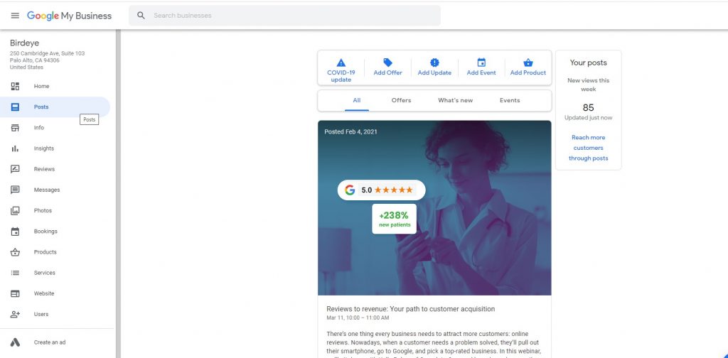Open Services in the sidebar
Image resolution: width=728 pixels, height=358 pixels.
pyautogui.click(x=45, y=273)
